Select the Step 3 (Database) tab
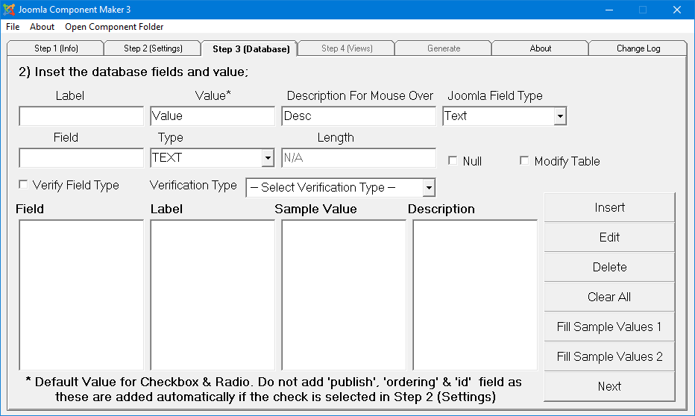This screenshot has width=695, height=416. pyautogui.click(x=251, y=48)
